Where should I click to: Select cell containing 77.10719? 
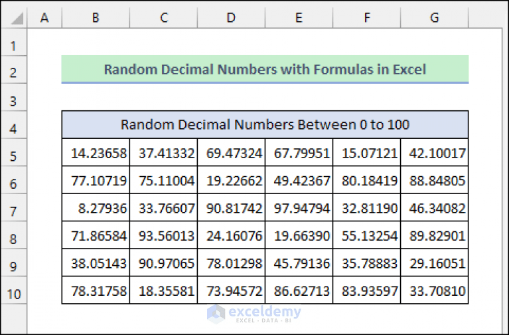pos(96,180)
